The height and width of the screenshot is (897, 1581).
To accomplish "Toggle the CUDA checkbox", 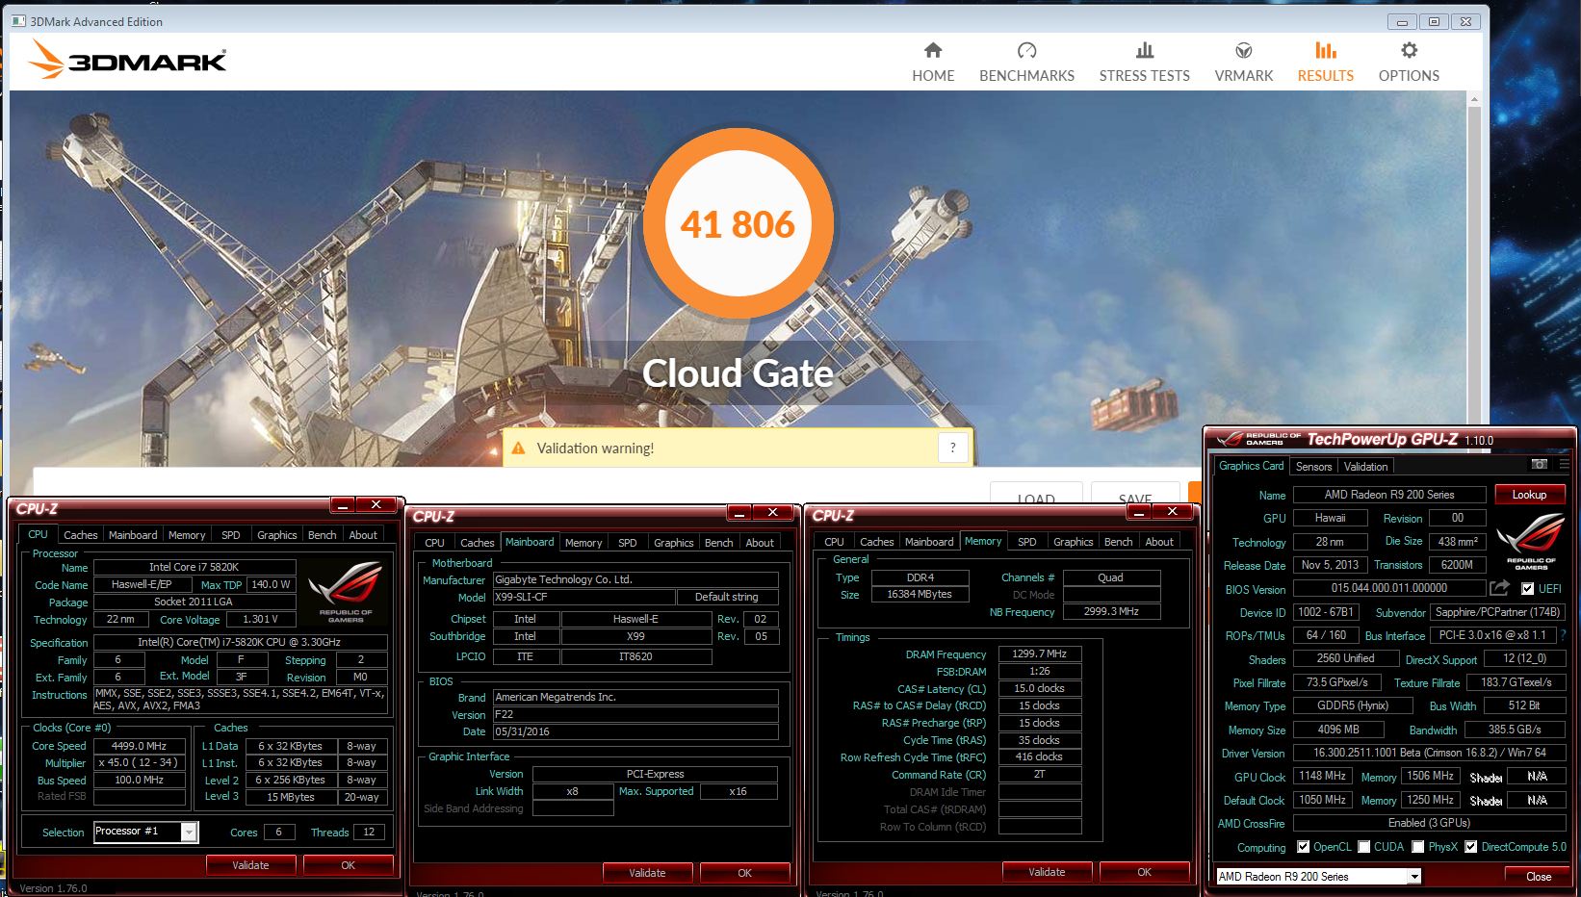I will [x=1363, y=847].
